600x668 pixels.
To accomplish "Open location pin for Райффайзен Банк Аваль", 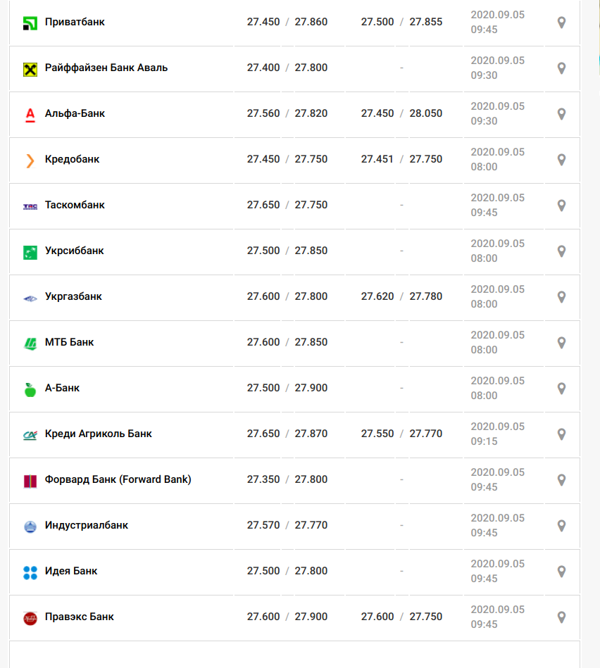I will click(x=562, y=68).
